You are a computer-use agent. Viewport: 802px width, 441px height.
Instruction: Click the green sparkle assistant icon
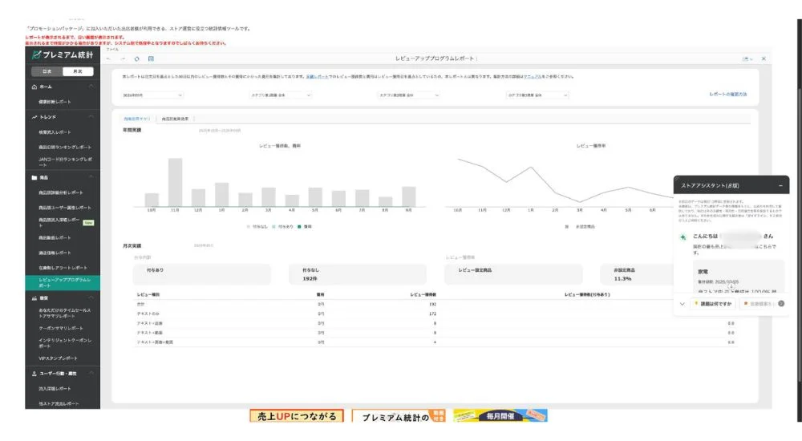click(683, 237)
